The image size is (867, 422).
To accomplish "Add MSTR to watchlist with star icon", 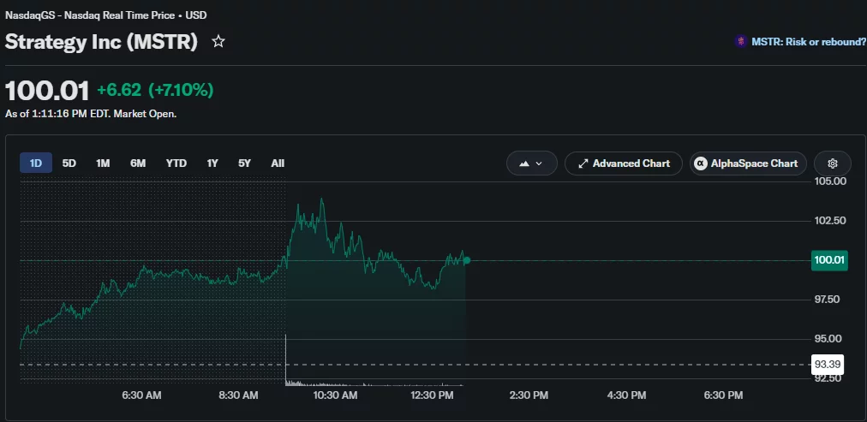I will coord(218,41).
